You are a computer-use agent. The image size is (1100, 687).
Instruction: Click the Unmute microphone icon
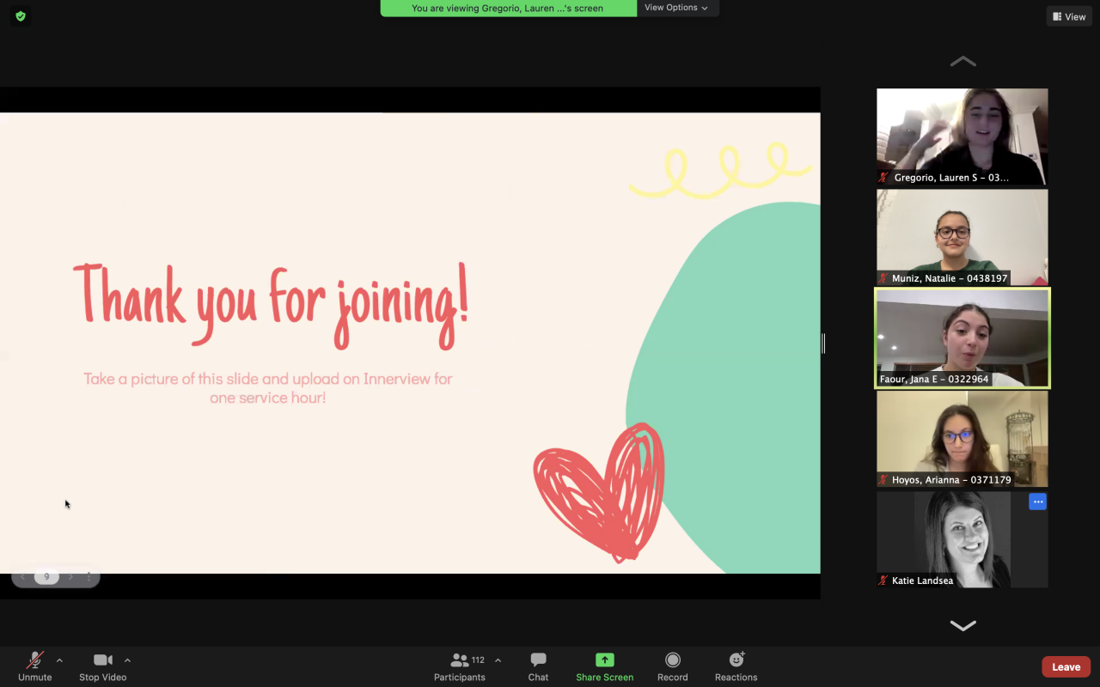[x=35, y=660]
